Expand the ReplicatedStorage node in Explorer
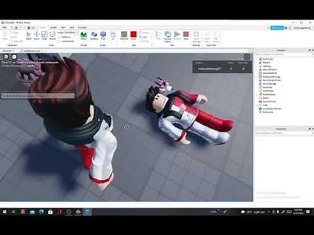Viewport: 314px width, 235px height. tap(256, 77)
